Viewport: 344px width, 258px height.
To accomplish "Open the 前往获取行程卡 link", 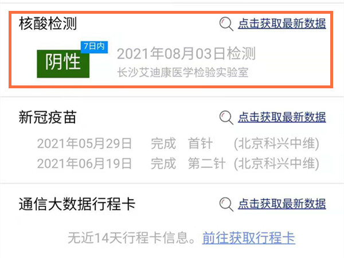I will click(249, 238).
